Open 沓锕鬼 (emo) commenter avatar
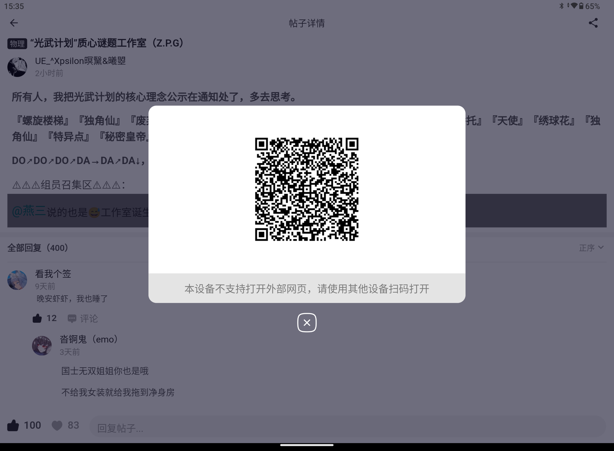 pyautogui.click(x=42, y=346)
